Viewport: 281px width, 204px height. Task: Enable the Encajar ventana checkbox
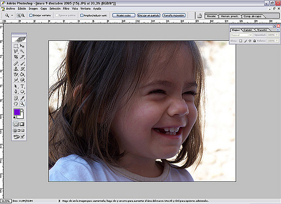point(31,15)
